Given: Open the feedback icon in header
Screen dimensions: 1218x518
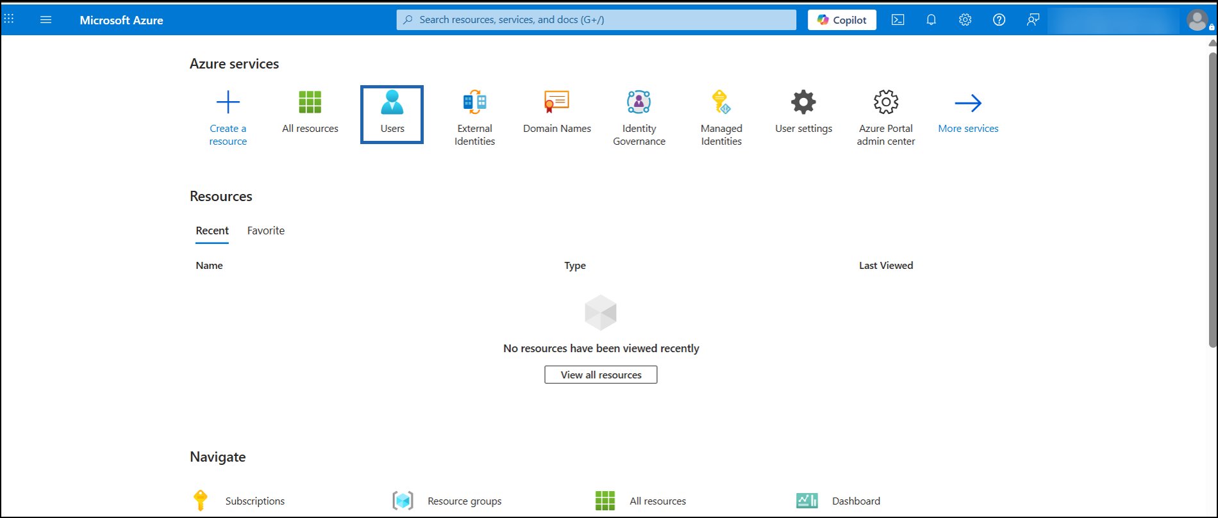Looking at the screenshot, I should pyautogui.click(x=1033, y=20).
